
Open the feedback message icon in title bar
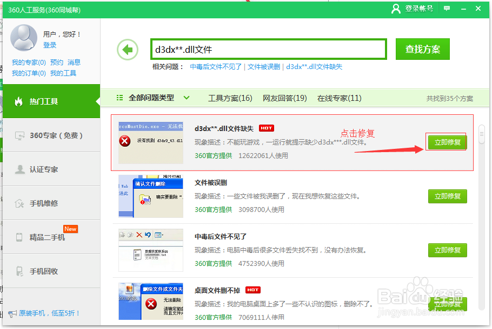(x=447, y=9)
